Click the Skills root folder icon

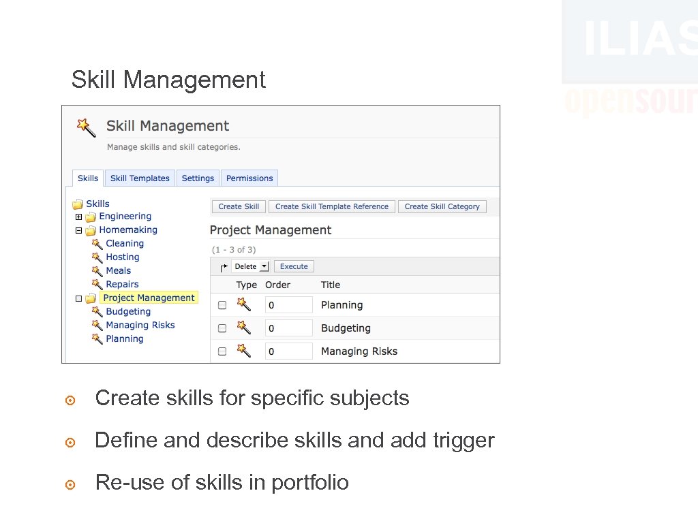[x=77, y=203]
